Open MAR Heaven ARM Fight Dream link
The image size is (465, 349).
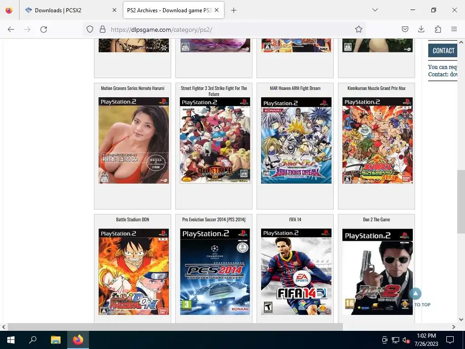295,88
